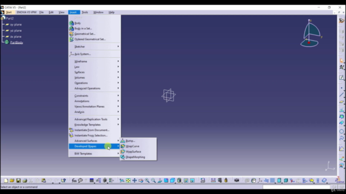This screenshot has height=194, width=346.
Task: Choose WrapCurve from the submenu
Action: point(138,146)
